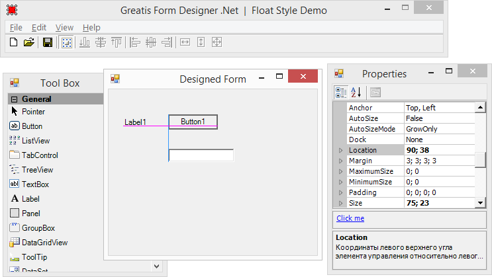Viewport: 492px width, 277px height.
Task: Click the make same height icon
Action: pyautogui.click(x=201, y=42)
